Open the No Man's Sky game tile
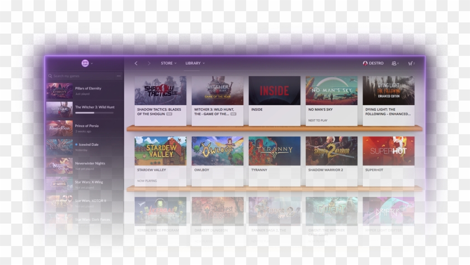The height and width of the screenshot is (265, 470). pyautogui.click(x=331, y=91)
